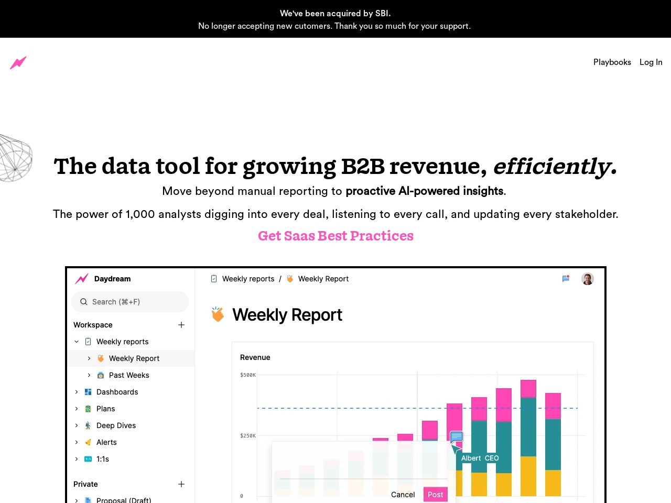The width and height of the screenshot is (671, 503).
Task: Click the Revenue chart title
Action: pos(255,357)
